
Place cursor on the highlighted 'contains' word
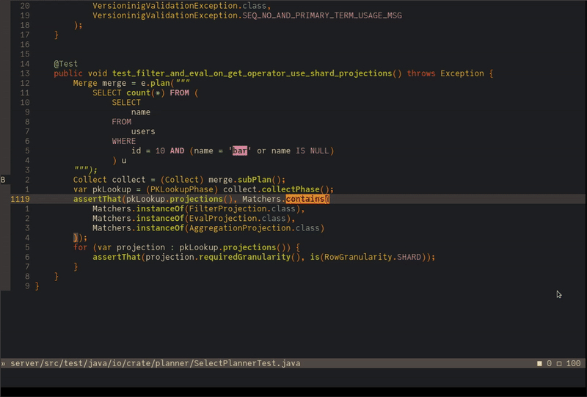305,199
